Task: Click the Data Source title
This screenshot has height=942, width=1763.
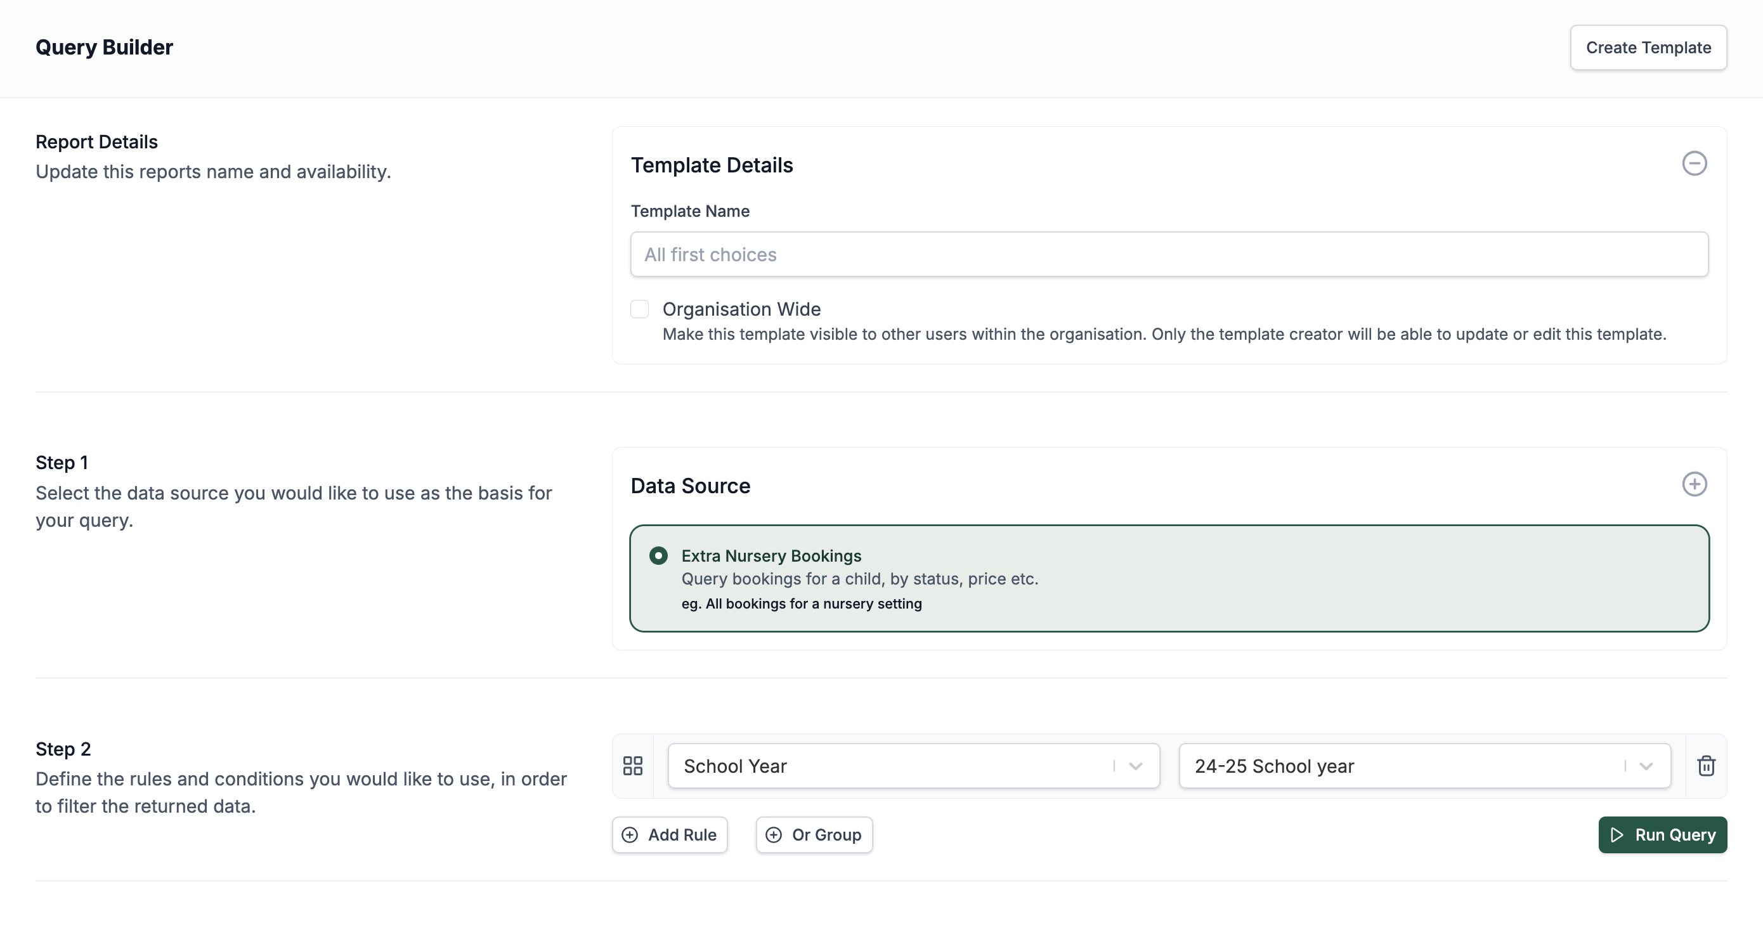Action: pos(691,486)
